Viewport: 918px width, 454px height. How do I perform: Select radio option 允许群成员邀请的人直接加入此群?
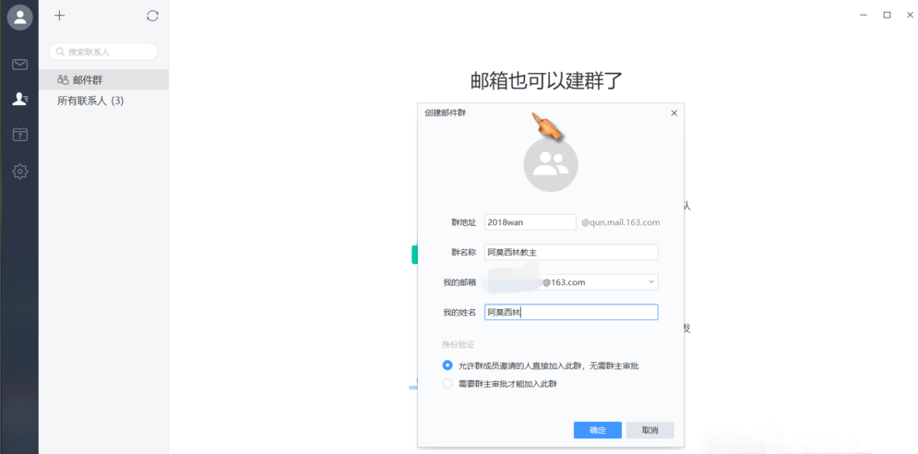click(447, 365)
